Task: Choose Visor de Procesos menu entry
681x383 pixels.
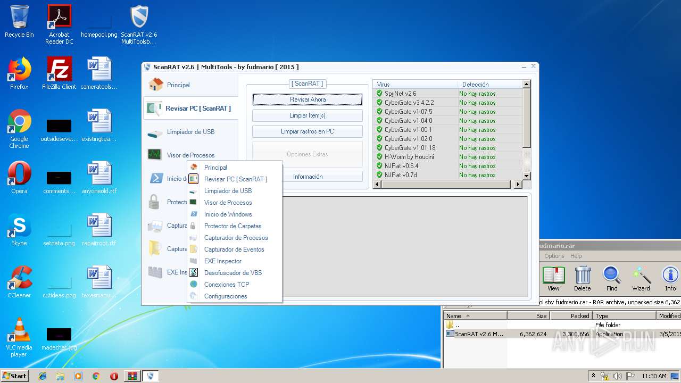Action: point(235,203)
